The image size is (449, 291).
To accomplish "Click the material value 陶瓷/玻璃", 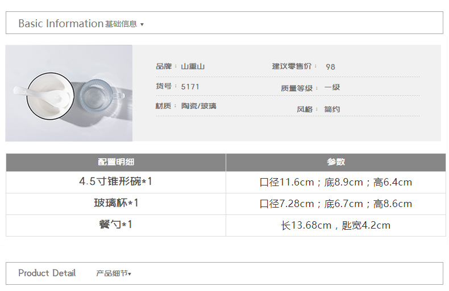I will 199,106.
